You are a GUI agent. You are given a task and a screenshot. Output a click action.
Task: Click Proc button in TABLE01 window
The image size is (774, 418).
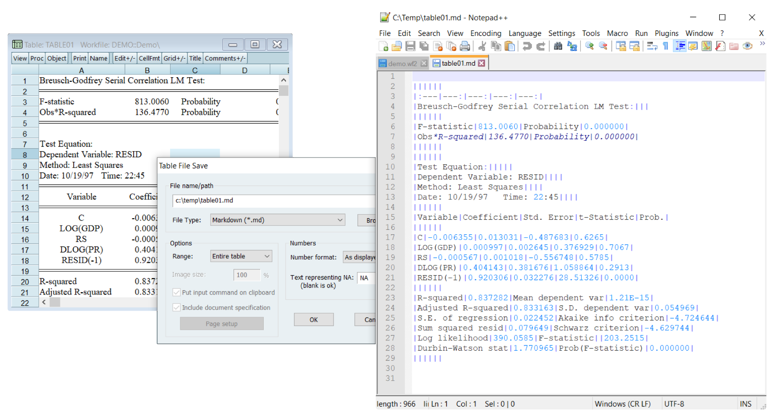[37, 58]
